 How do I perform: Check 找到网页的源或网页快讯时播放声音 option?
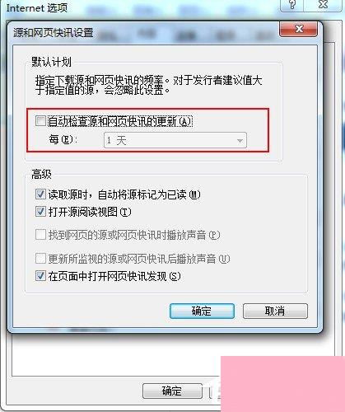click(x=40, y=235)
